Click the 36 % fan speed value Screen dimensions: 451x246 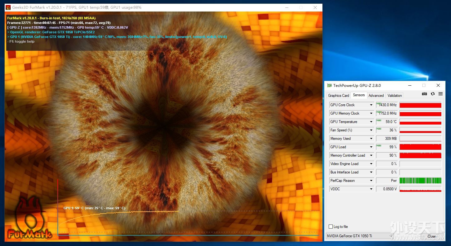(387, 130)
